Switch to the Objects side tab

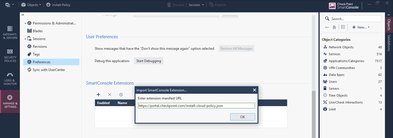click(x=389, y=24)
